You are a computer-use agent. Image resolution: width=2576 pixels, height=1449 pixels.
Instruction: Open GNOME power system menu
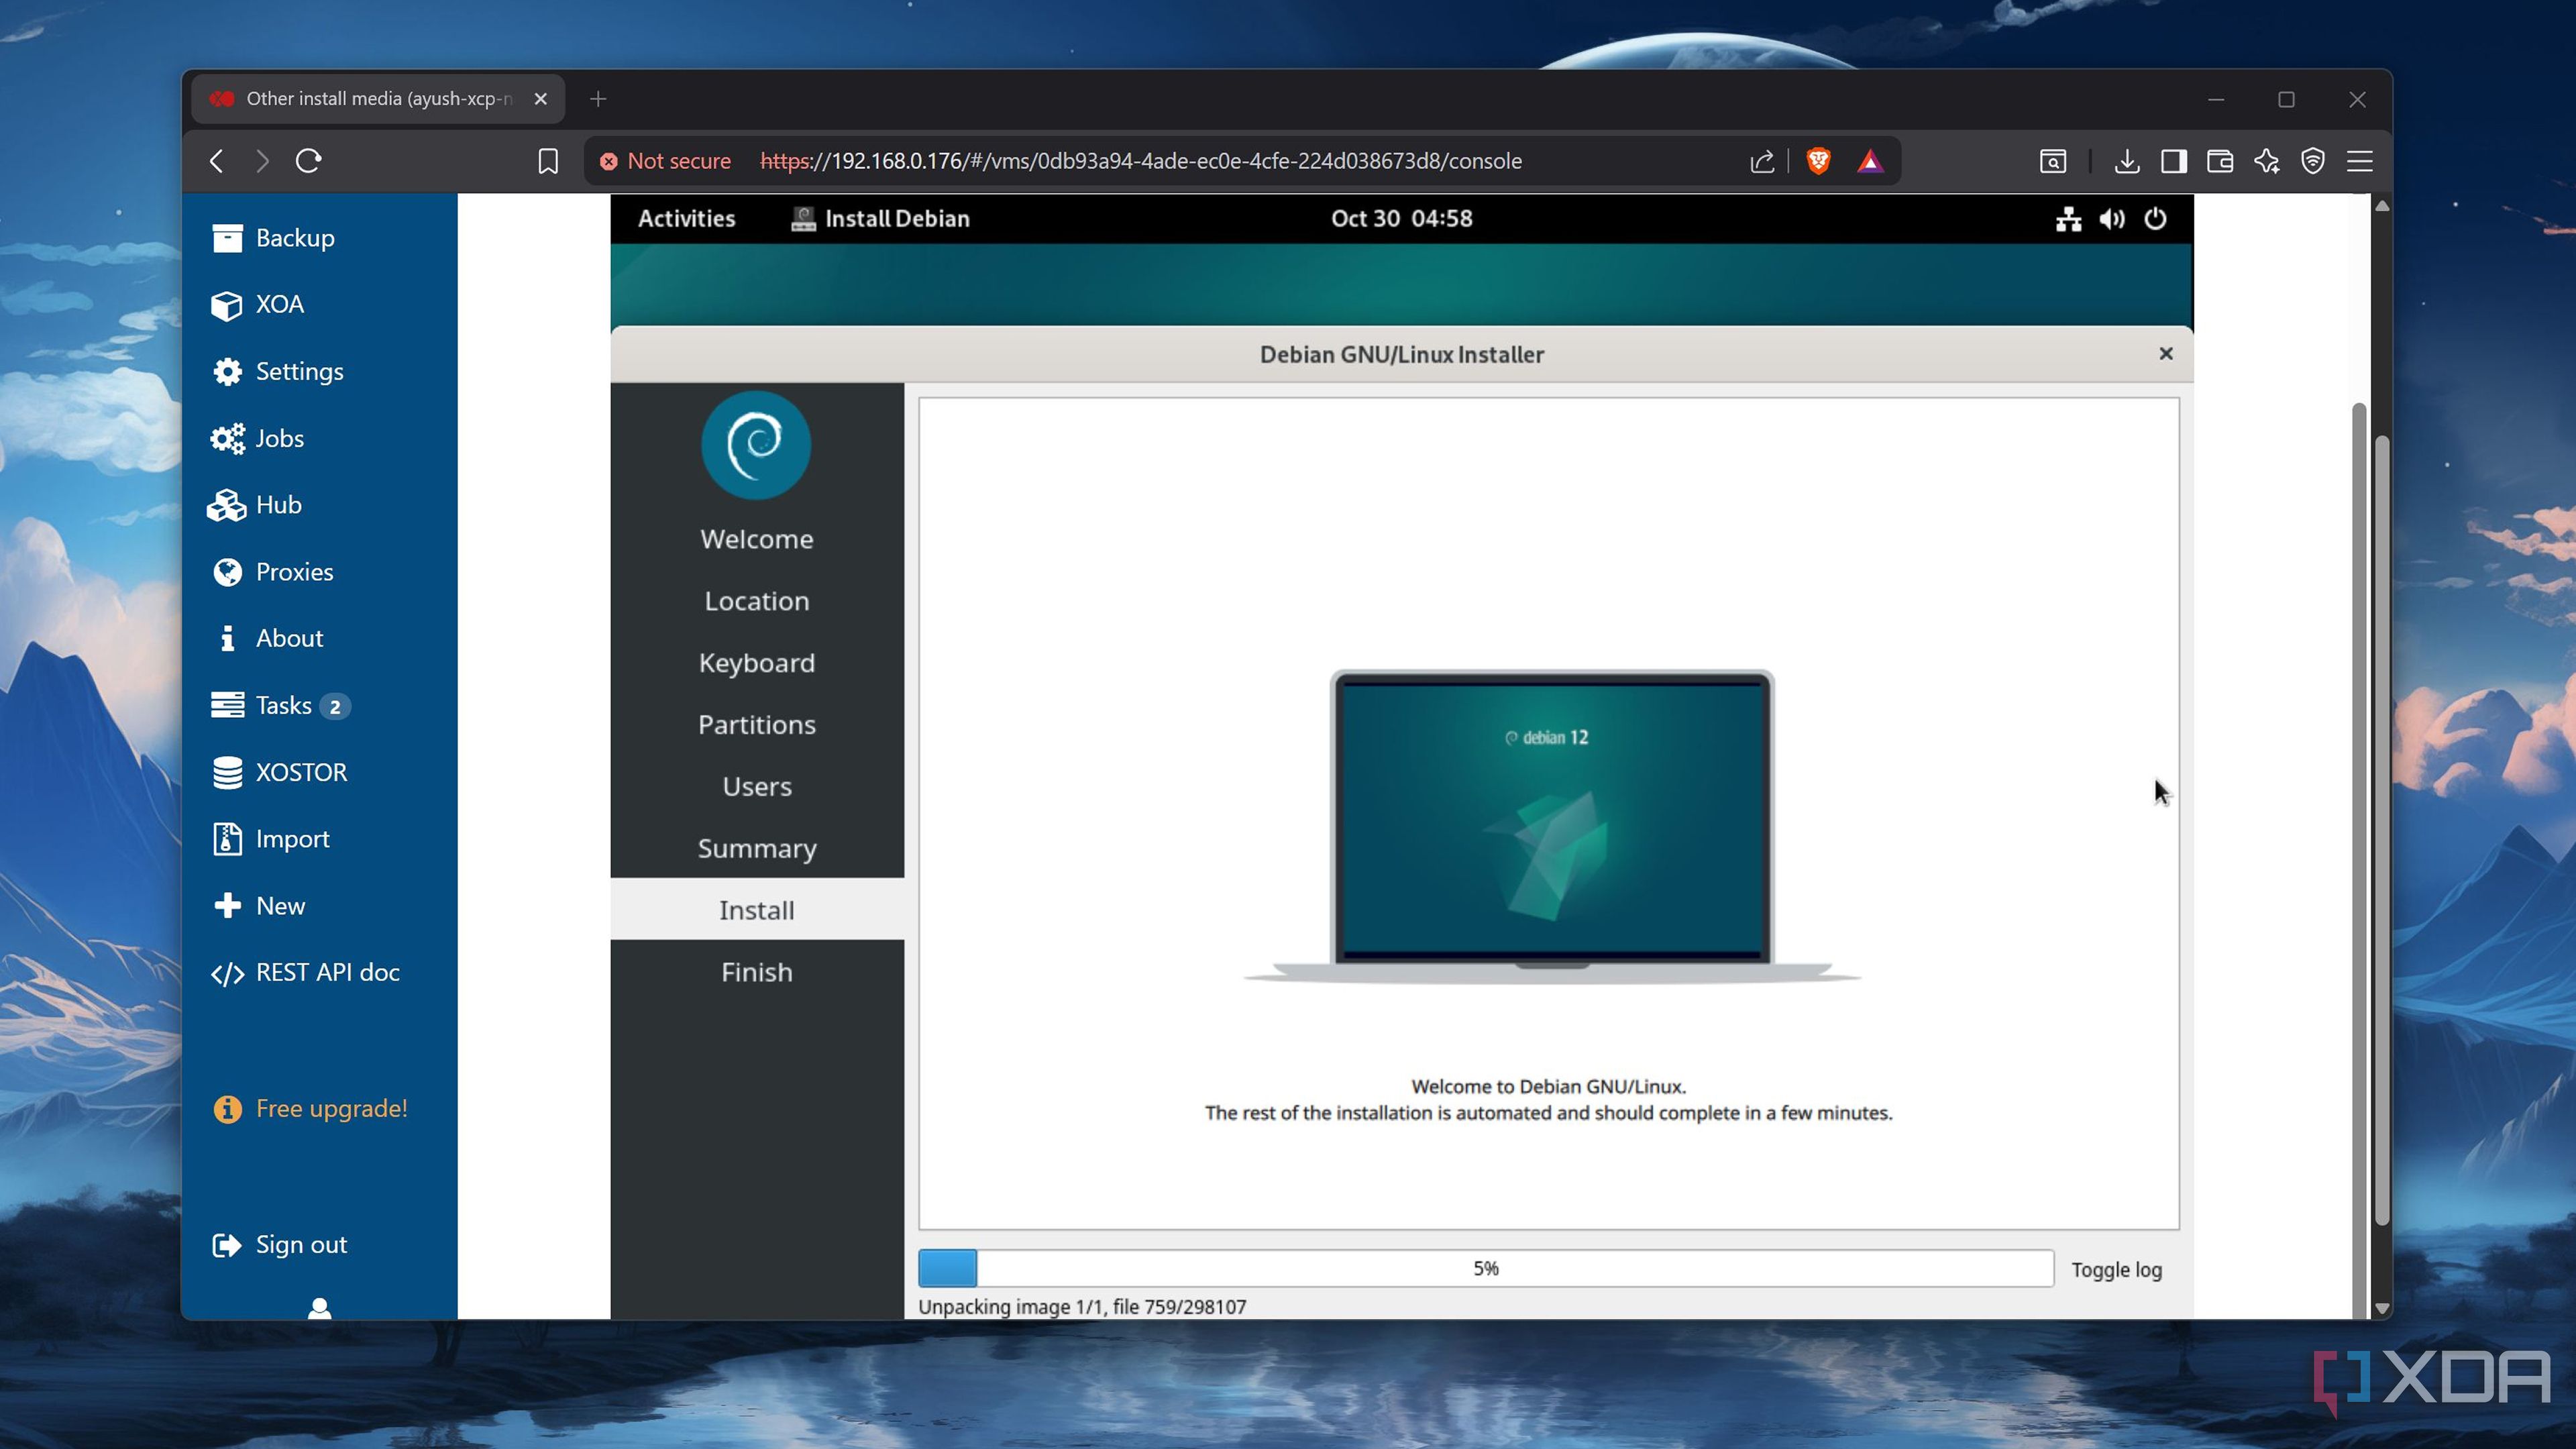click(x=2155, y=218)
